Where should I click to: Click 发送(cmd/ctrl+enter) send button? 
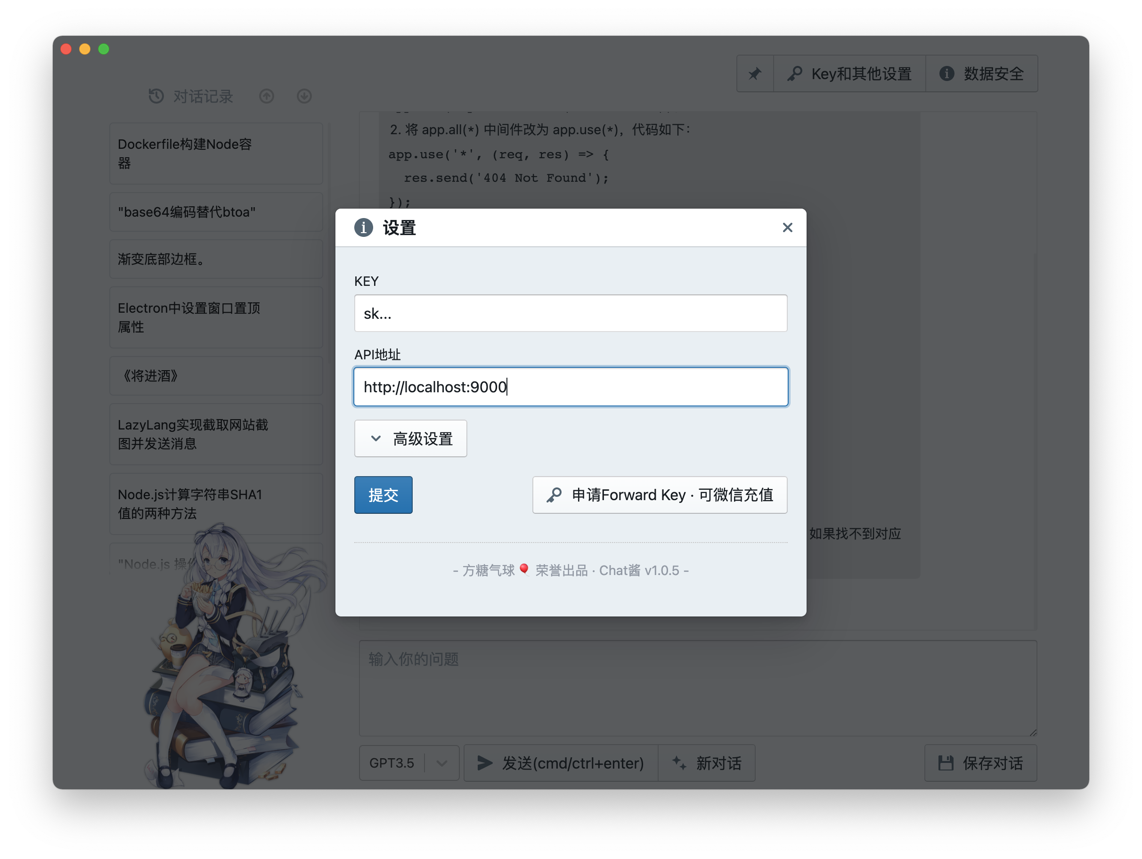click(x=561, y=762)
